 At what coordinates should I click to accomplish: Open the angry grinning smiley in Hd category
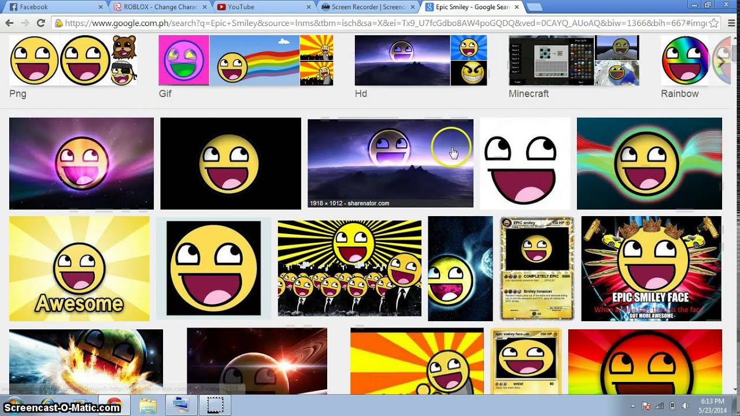click(x=469, y=73)
